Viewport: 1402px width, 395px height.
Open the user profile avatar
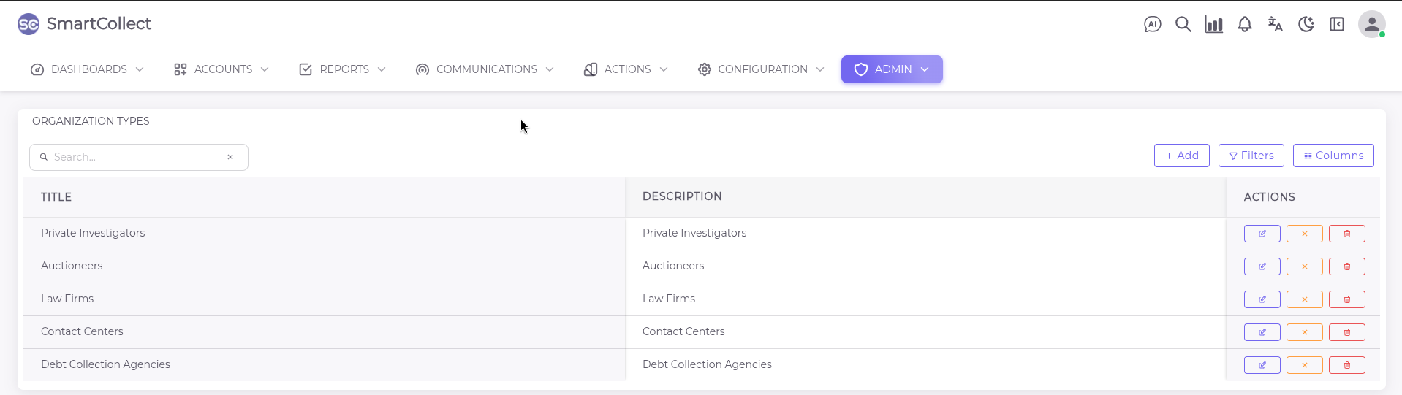point(1371,24)
